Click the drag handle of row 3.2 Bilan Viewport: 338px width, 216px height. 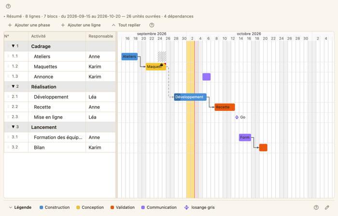click(8, 147)
